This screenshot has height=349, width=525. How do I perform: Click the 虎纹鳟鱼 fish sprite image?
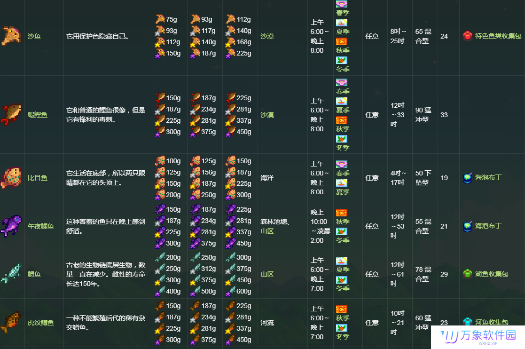click(x=11, y=323)
